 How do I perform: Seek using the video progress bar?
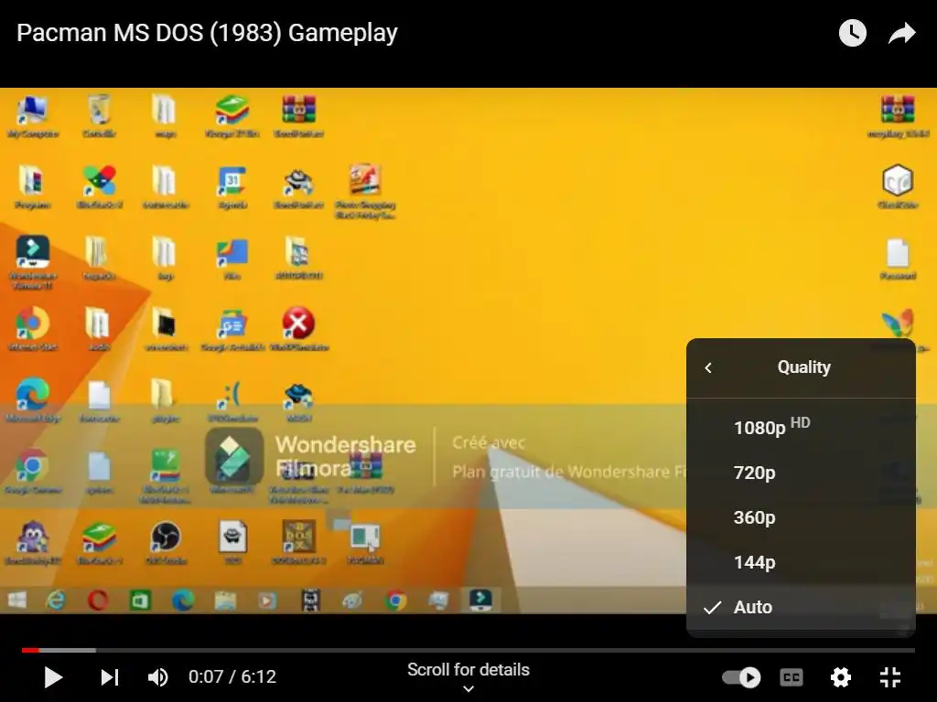468,650
